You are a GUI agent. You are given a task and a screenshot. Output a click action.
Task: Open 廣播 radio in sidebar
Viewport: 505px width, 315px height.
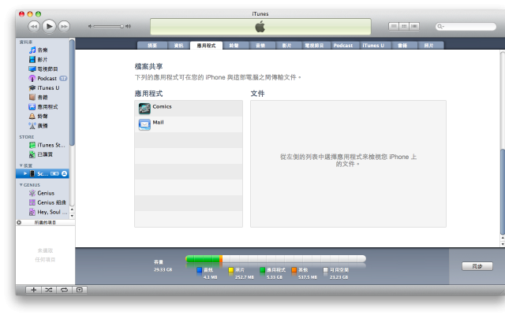click(42, 125)
